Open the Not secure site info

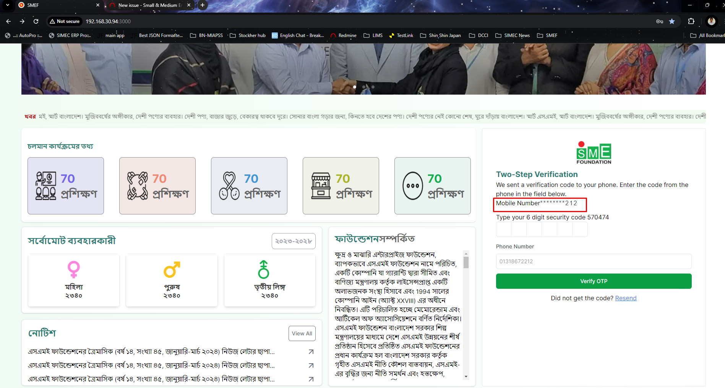[x=65, y=21]
